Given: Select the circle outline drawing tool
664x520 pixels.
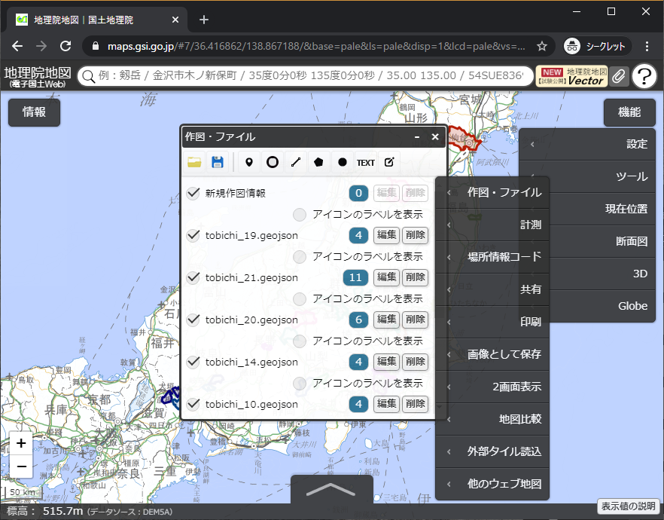Looking at the screenshot, I should tap(273, 162).
